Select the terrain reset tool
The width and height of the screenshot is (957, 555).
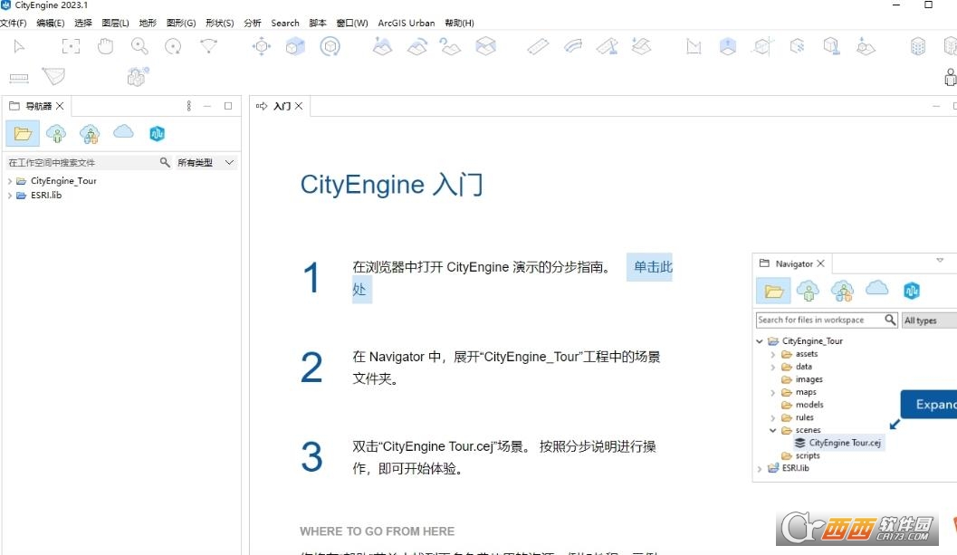450,46
